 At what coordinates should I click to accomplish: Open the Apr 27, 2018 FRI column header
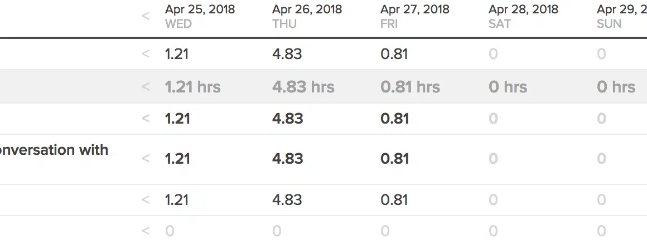(415, 16)
